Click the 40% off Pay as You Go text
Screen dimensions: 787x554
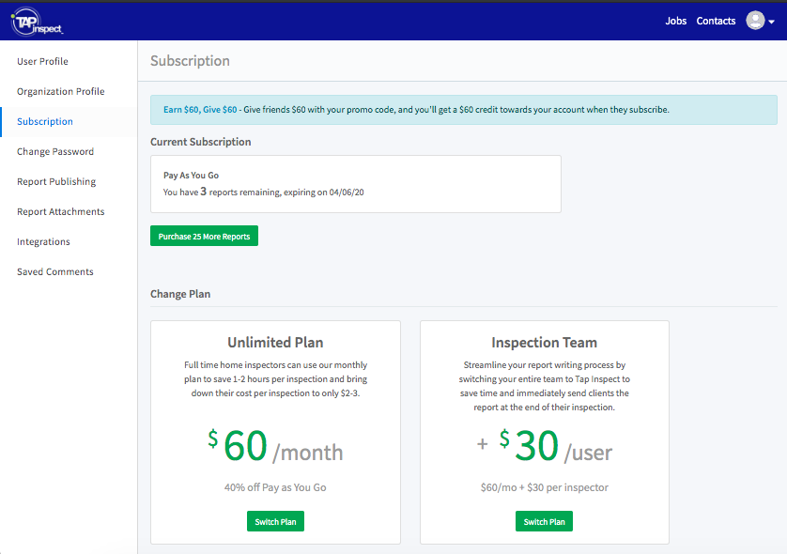pos(275,487)
